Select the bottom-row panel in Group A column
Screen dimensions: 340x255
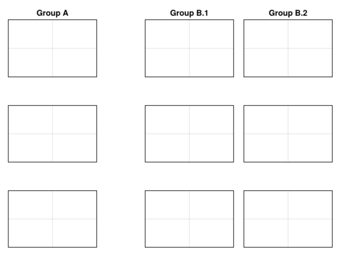coord(52,219)
